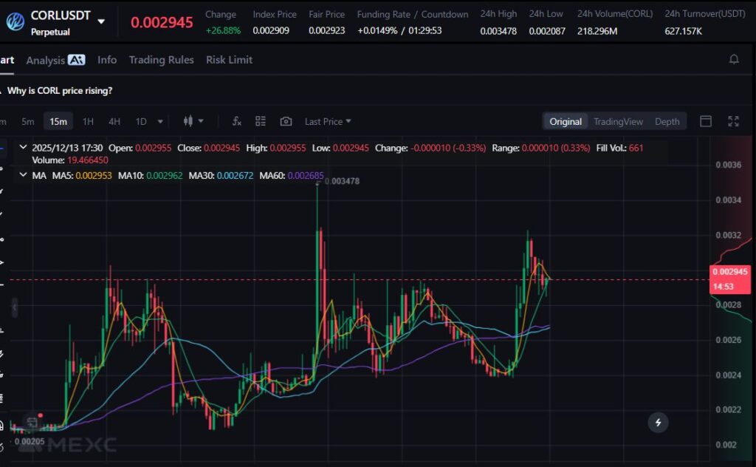The height and width of the screenshot is (467, 756).
Task: Select the 1H timeframe
Action: pos(88,121)
